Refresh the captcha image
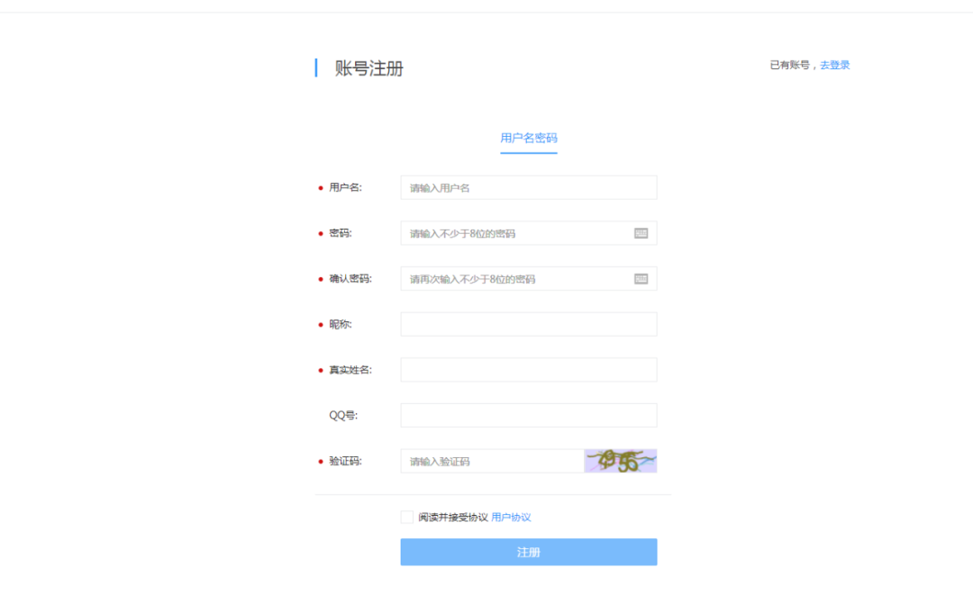Viewport: 973px width, 613px height. [621, 461]
